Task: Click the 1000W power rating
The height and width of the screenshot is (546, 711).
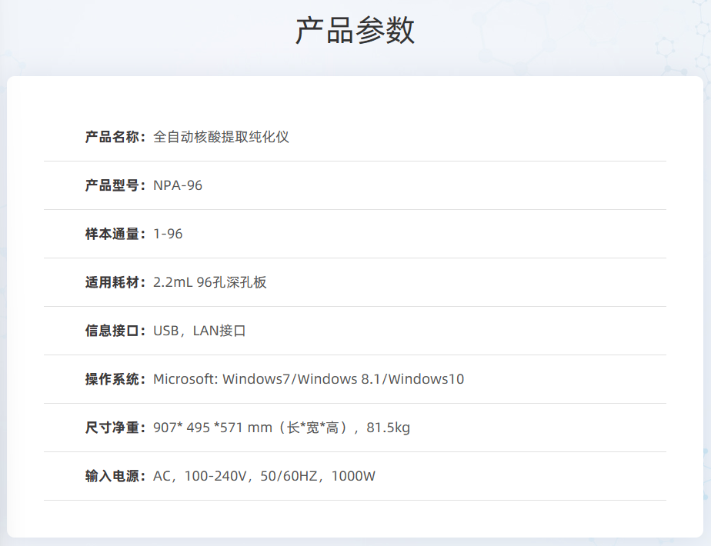Action: pos(353,476)
